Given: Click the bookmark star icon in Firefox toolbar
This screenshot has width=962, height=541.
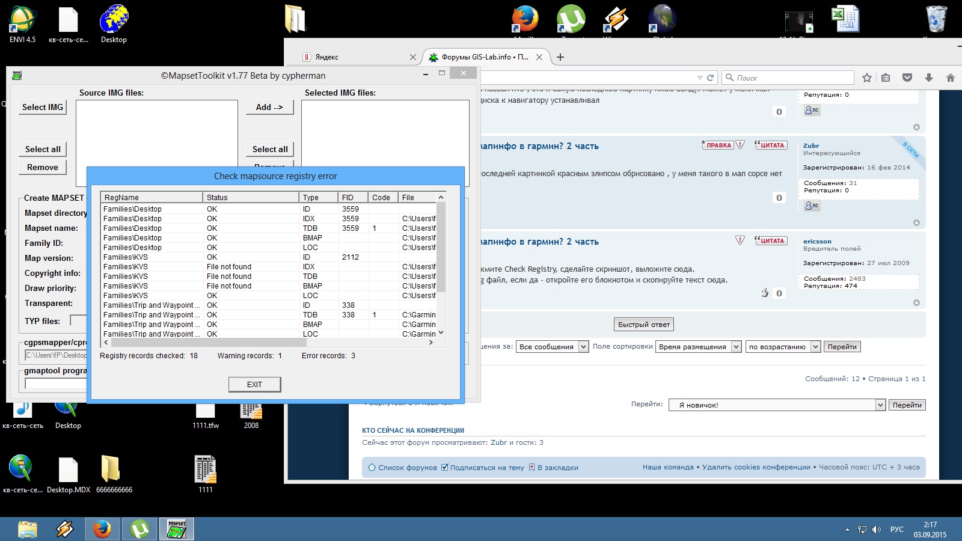Looking at the screenshot, I should [866, 78].
